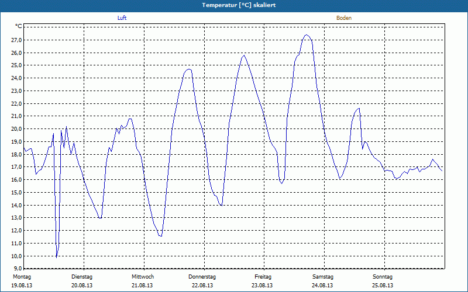Click the 27,0 y-axis label
The height and width of the screenshot is (292, 468).
16,40
